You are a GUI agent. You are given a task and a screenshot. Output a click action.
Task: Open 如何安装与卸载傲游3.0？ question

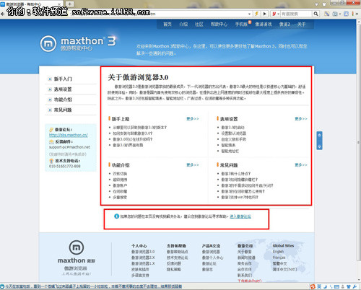133,133
